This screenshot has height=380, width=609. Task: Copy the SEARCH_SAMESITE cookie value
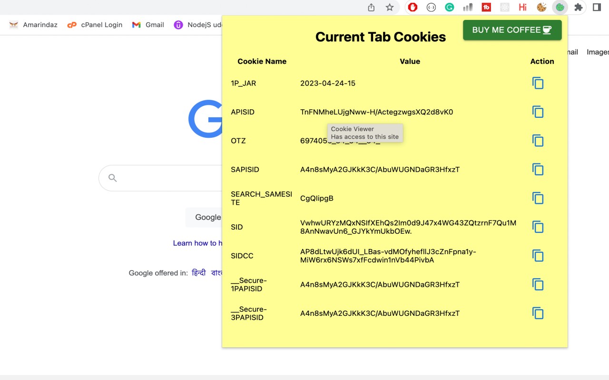click(x=538, y=198)
